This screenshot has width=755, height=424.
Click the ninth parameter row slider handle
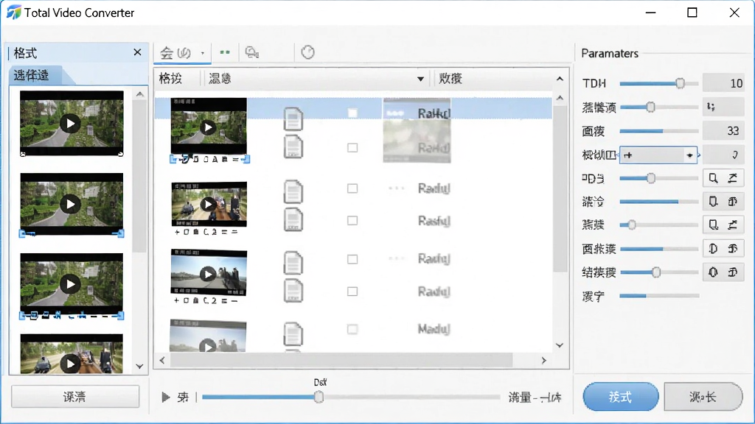pyautogui.click(x=655, y=272)
